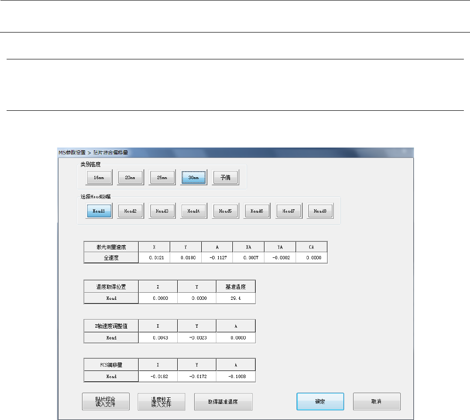The height and width of the screenshot is (420, 470).
Task: Select the 16mm height category button
Action: tap(99, 177)
